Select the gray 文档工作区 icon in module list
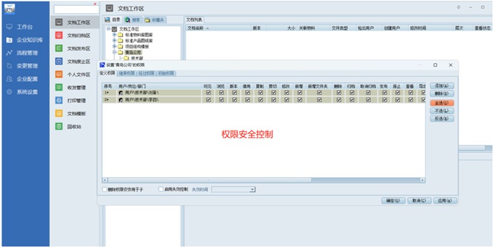The image size is (493, 248). pos(59,22)
